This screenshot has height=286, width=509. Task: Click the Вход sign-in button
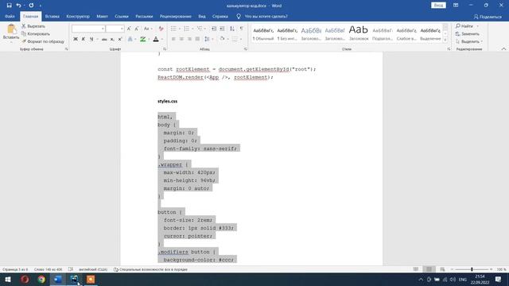pyautogui.click(x=438, y=6)
